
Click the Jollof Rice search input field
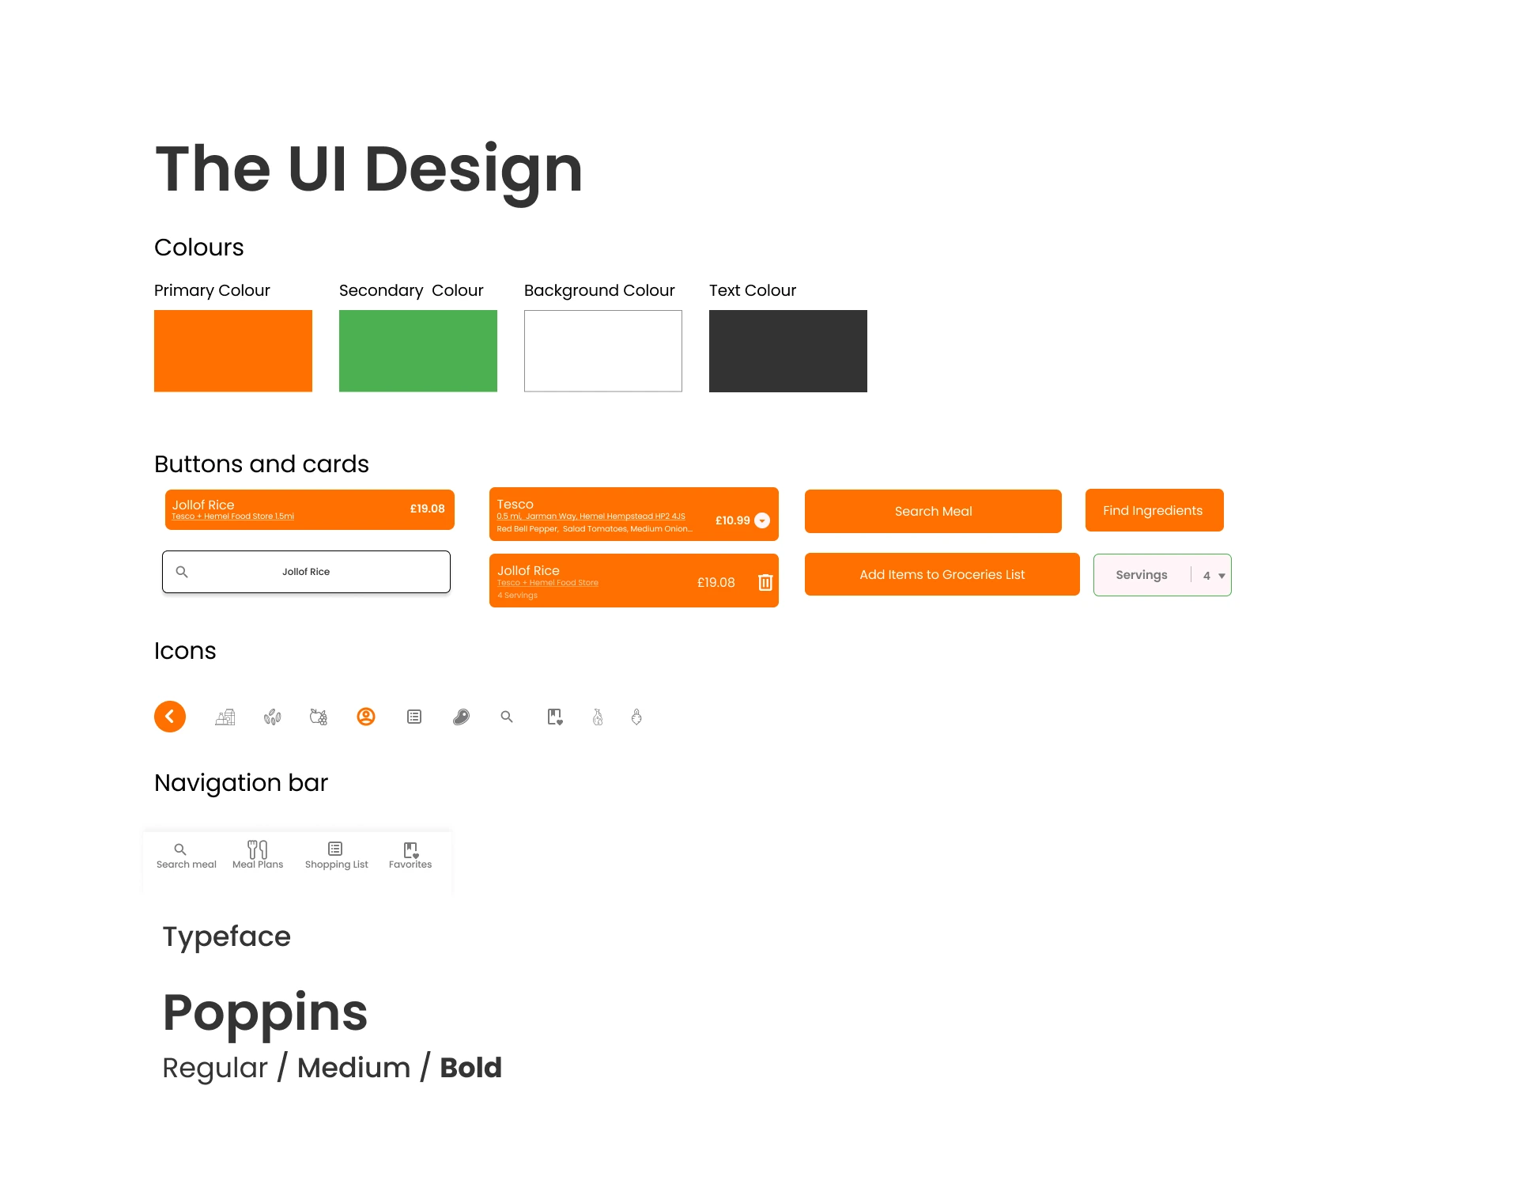[316, 572]
